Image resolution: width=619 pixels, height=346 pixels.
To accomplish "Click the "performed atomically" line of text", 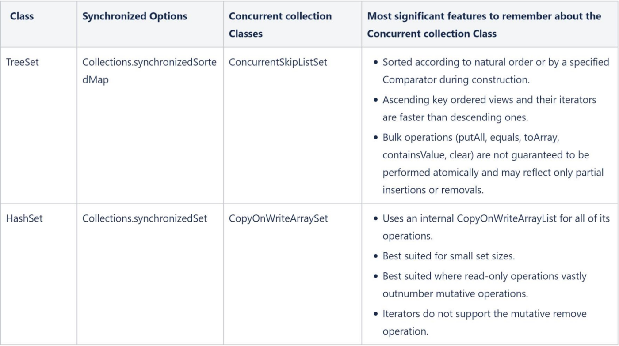I will coord(493,173).
